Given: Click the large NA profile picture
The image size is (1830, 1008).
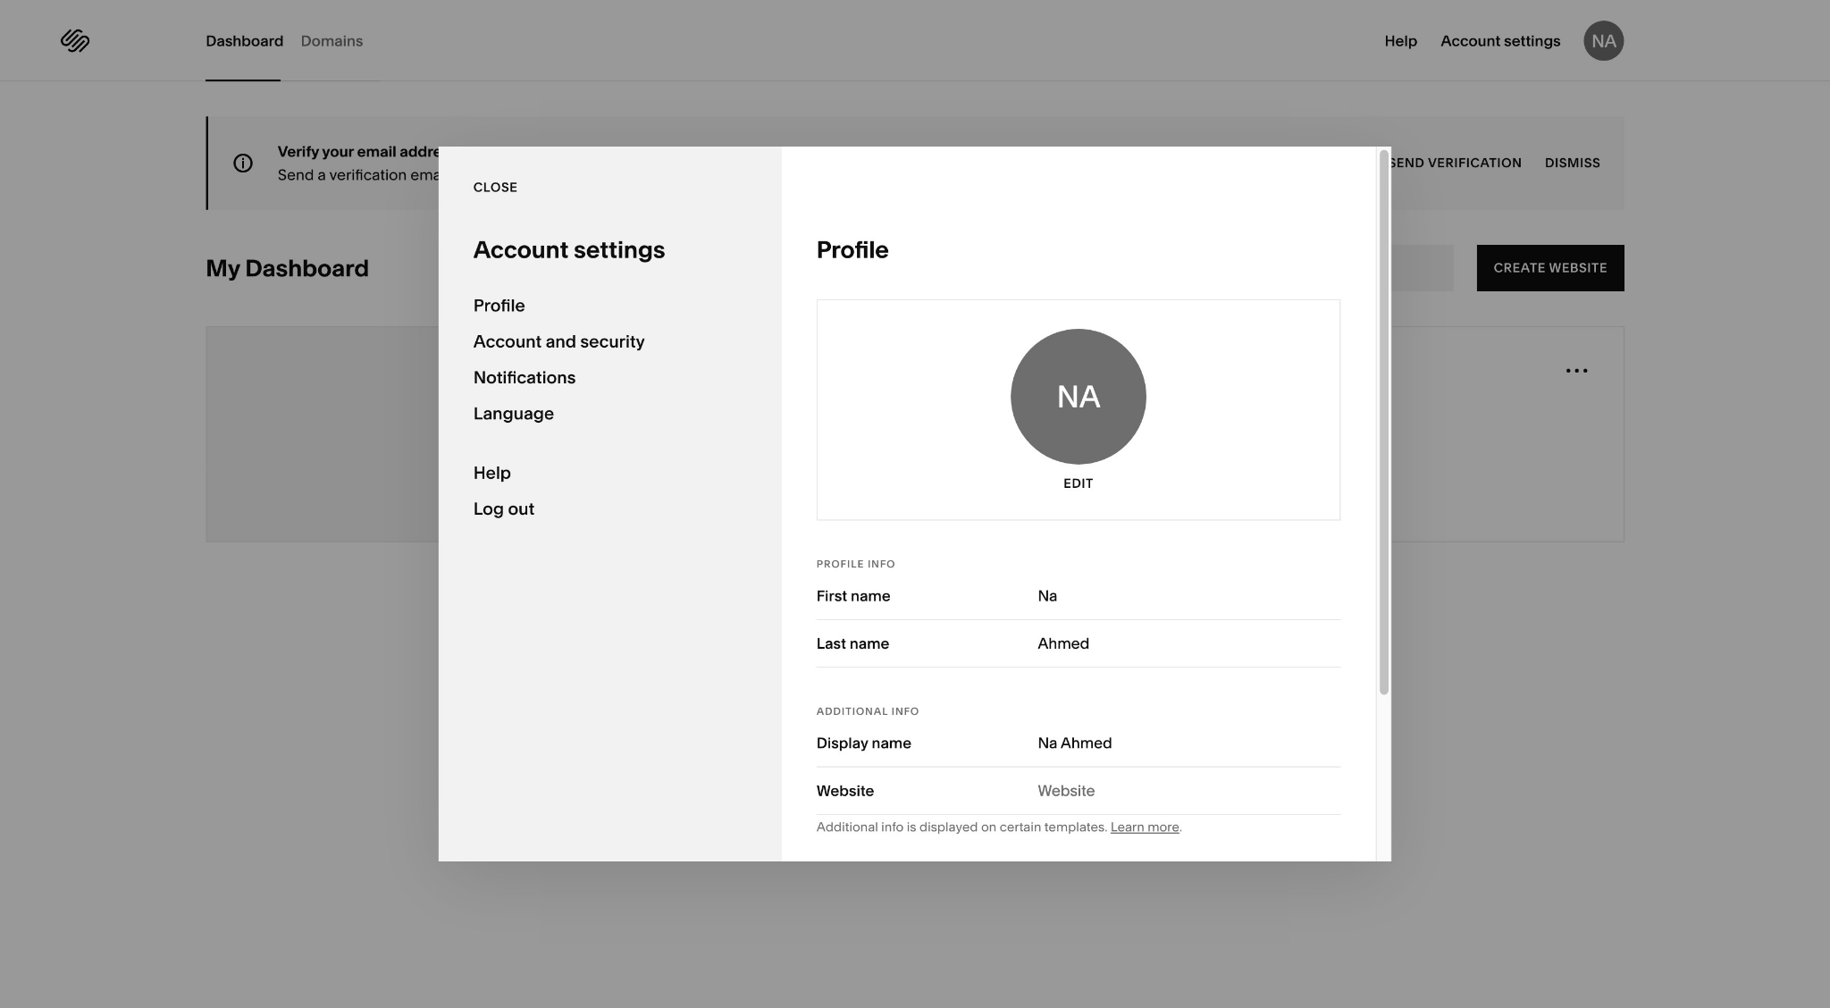Looking at the screenshot, I should (1078, 397).
